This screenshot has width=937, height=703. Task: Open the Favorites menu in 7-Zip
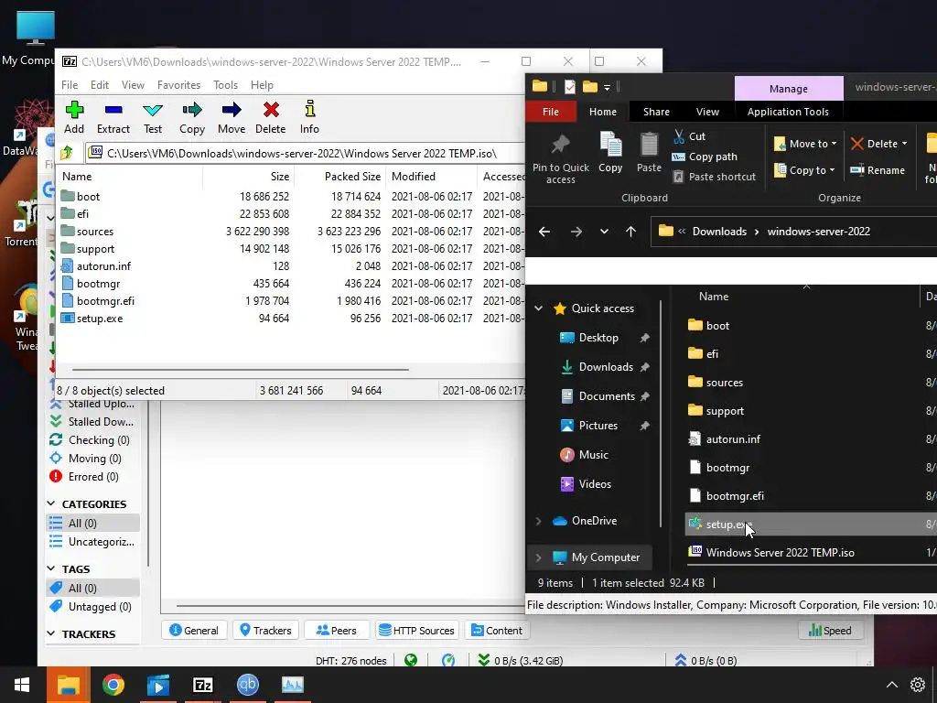[178, 85]
